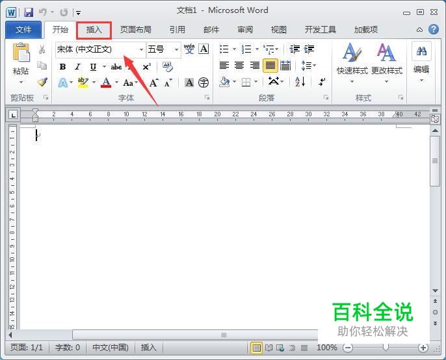Toggle Justify paragraph alignment
This screenshot has height=360, width=446.
[270, 66]
